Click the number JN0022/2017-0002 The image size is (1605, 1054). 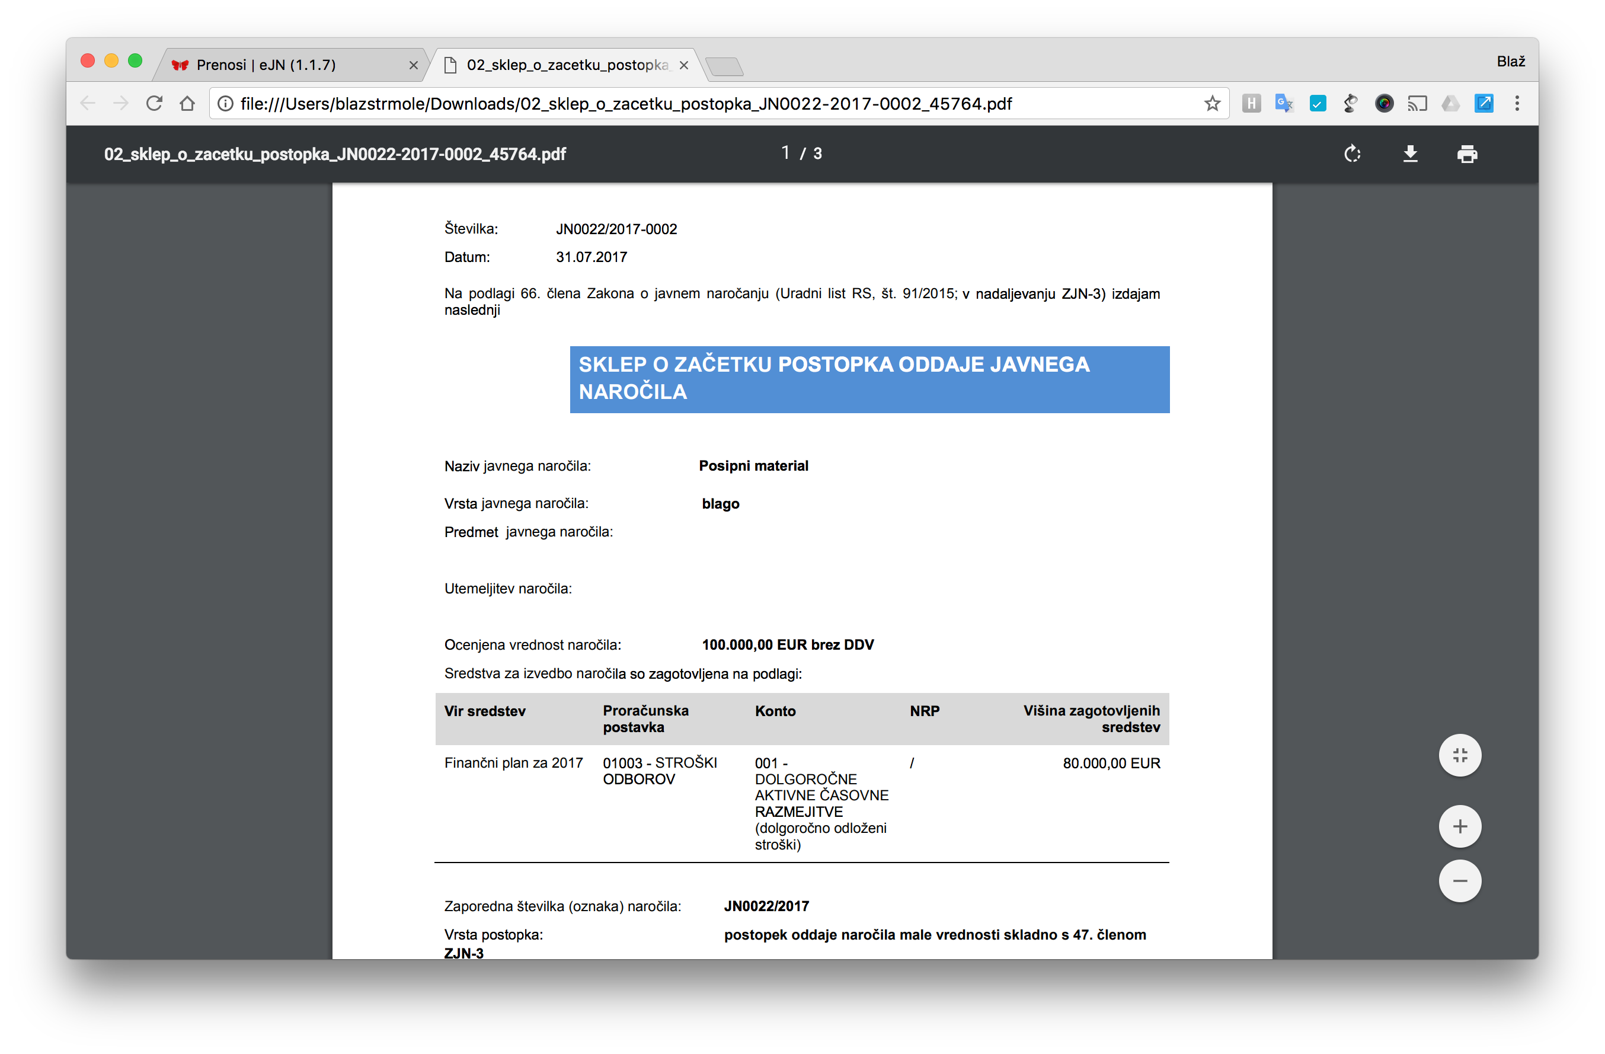coord(616,229)
